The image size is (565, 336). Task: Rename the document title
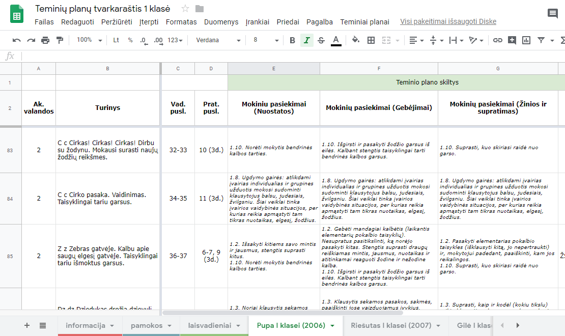(x=103, y=9)
